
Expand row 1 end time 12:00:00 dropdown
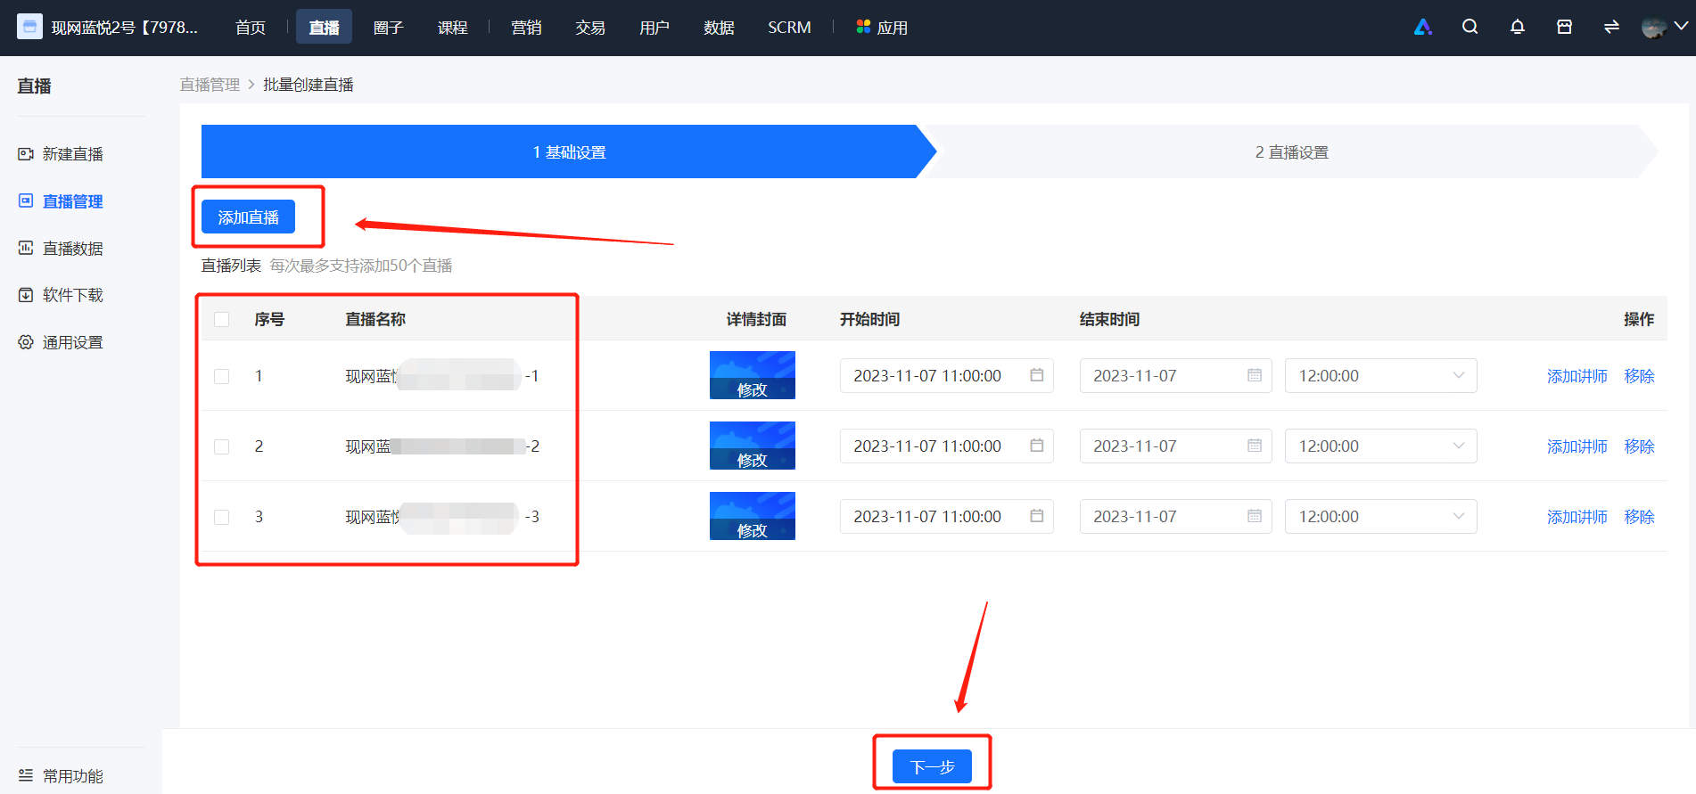pos(1380,375)
